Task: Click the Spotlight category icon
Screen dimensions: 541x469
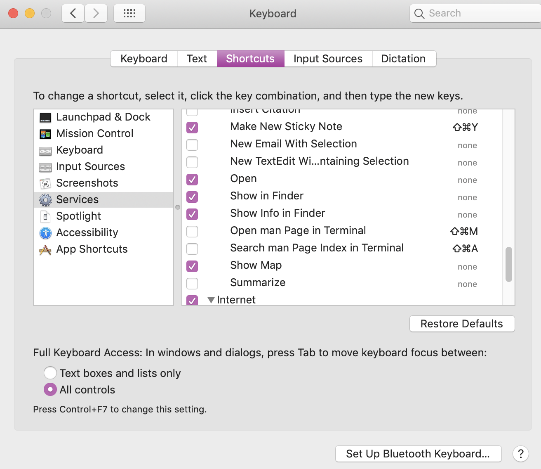Action: coord(45,216)
